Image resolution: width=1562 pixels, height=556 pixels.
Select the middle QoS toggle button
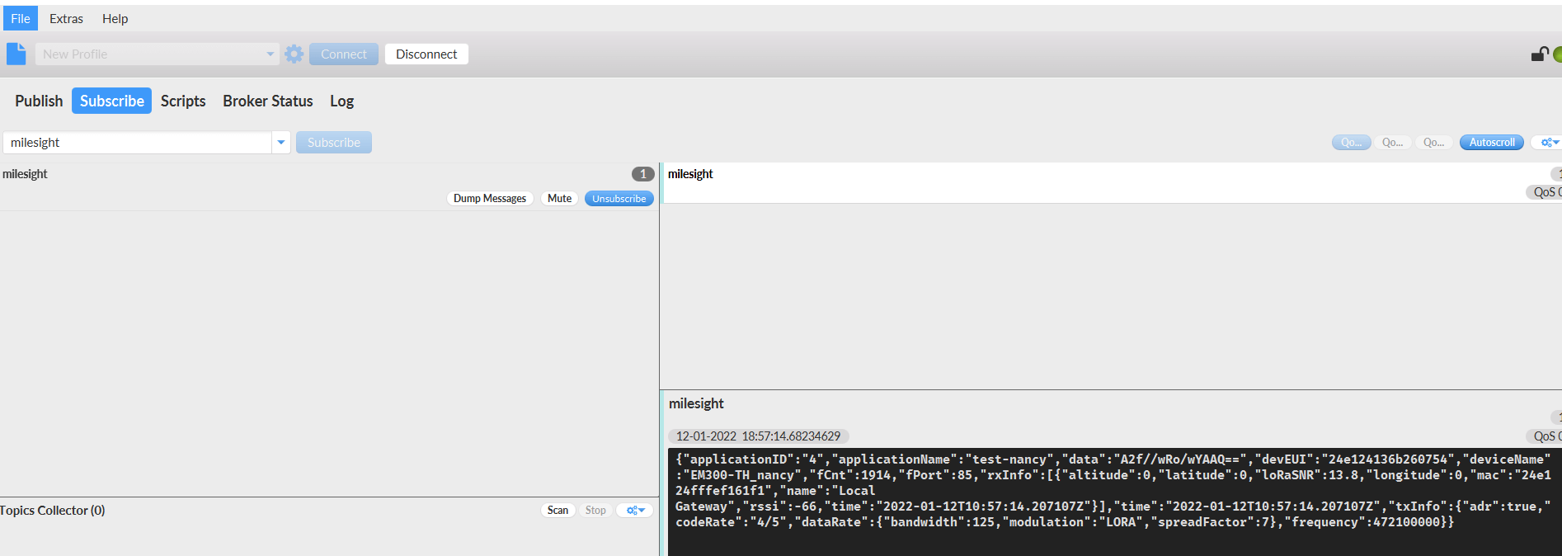pyautogui.click(x=1392, y=143)
